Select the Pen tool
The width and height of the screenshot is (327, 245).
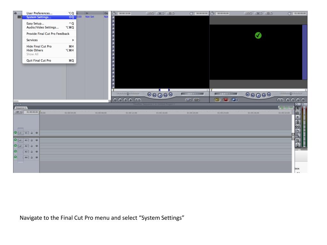point(298,145)
